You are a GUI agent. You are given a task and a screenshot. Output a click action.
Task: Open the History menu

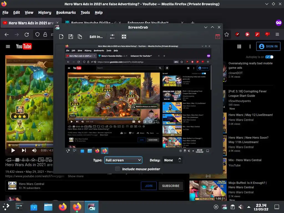click(x=45, y=12)
